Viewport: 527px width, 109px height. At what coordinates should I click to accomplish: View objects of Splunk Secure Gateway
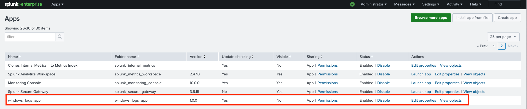coord(474,92)
